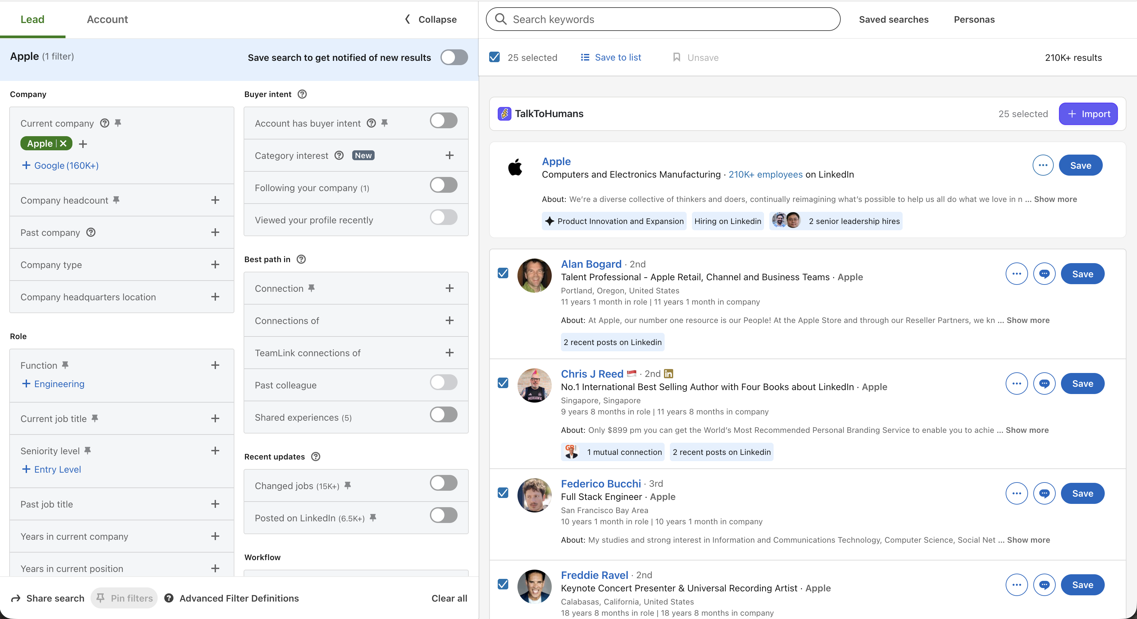The height and width of the screenshot is (619, 1137).
Task: Message Chris J Reed via chat icon
Action: (1044, 384)
